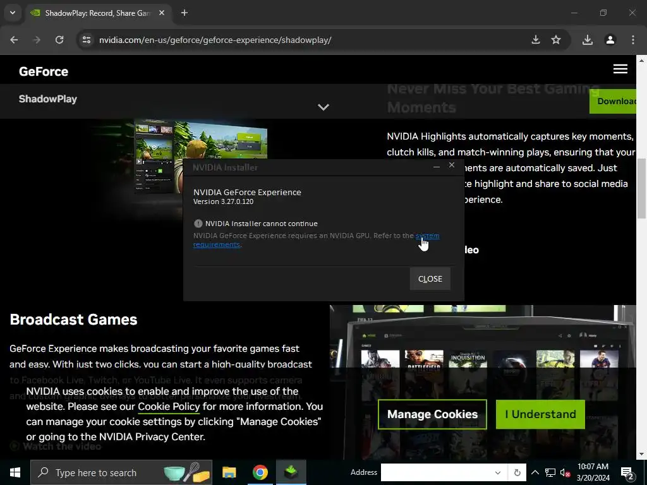Click the CLOSE button in installer
The width and height of the screenshot is (647, 485).
(430, 278)
